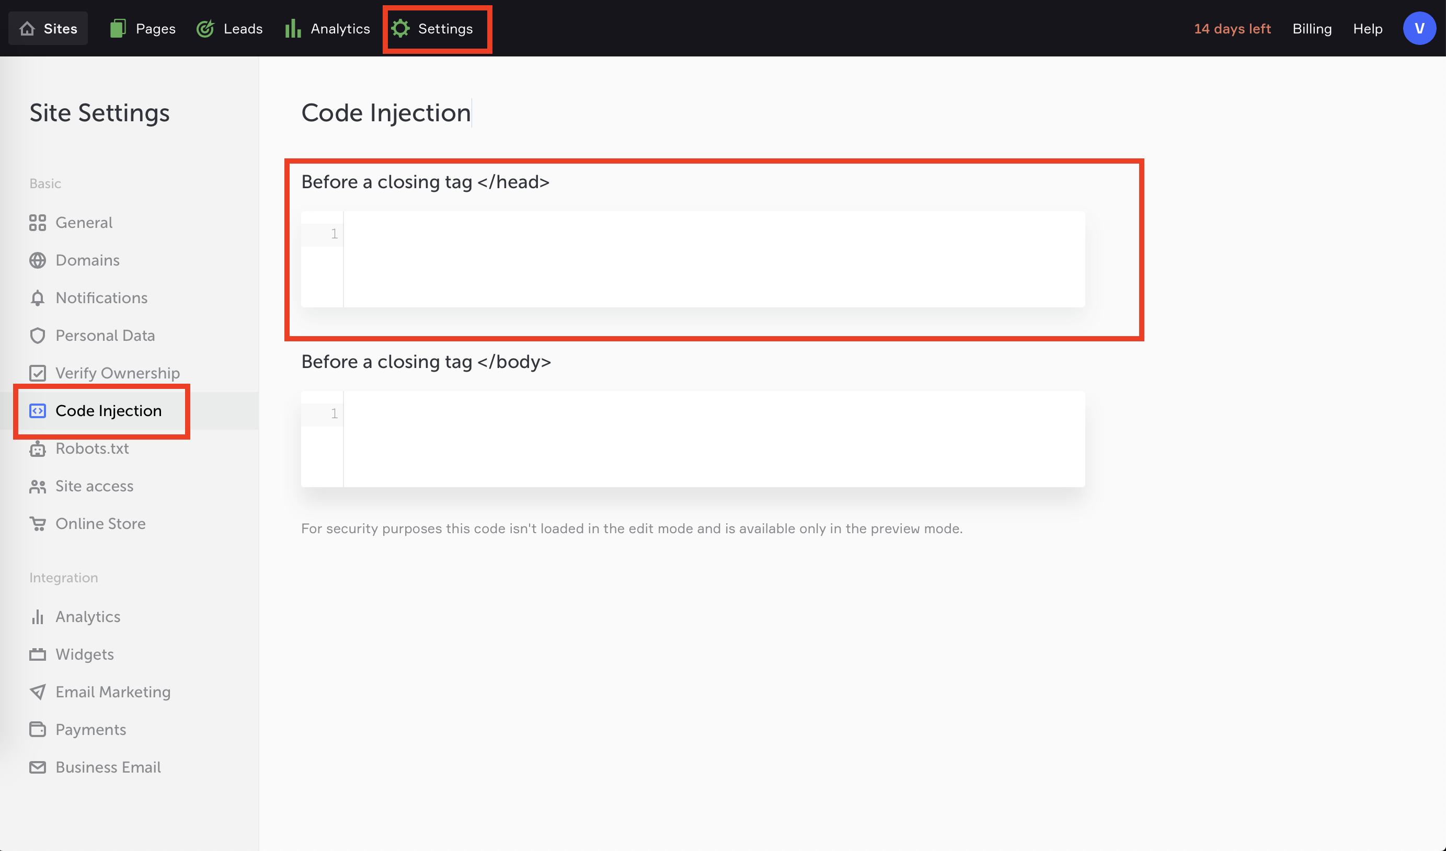Click the security purposes note text
This screenshot has height=851, width=1446.
pos(632,528)
